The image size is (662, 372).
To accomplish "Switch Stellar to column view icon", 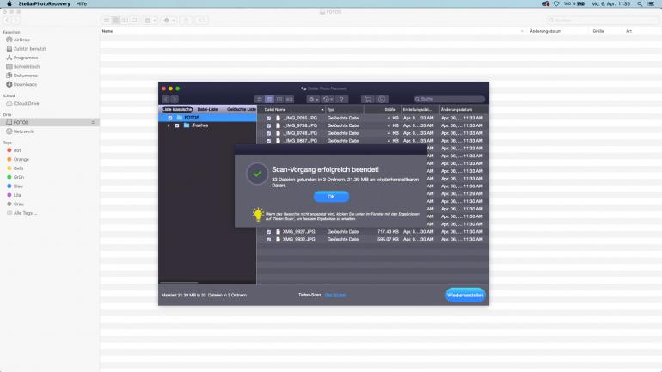I will (x=279, y=99).
